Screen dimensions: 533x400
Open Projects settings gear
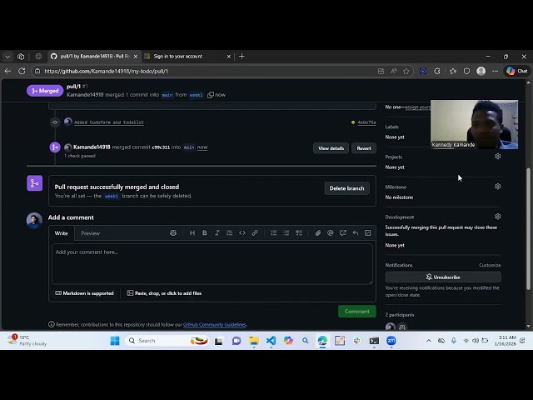pos(498,157)
